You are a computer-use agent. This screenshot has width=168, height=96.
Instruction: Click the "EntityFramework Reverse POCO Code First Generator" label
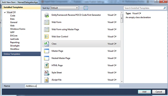(76, 15)
